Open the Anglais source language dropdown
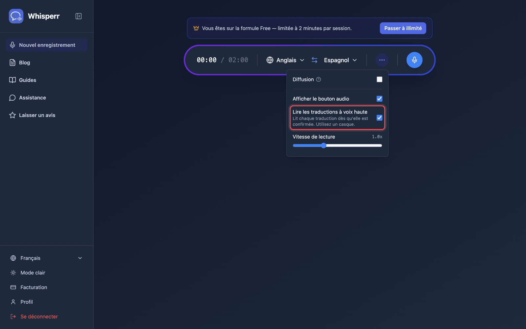526x329 pixels. 285,60
